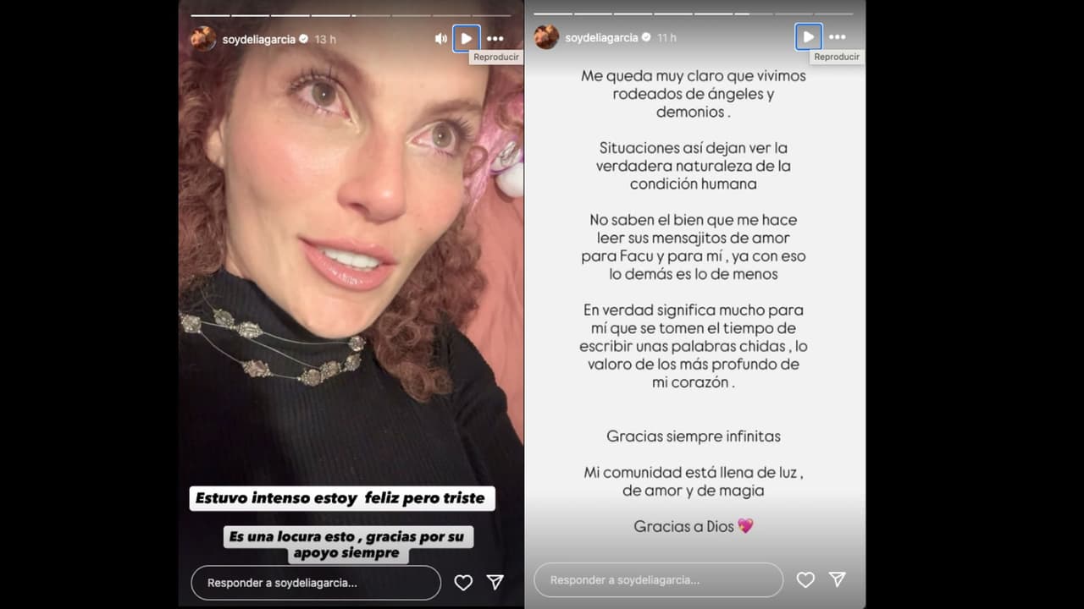Click verified badge on left story
This screenshot has height=609, width=1084.
coord(303,39)
